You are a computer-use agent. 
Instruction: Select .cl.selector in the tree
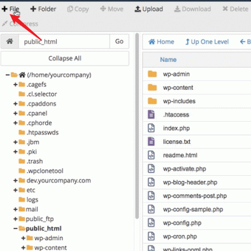[x=41, y=94]
